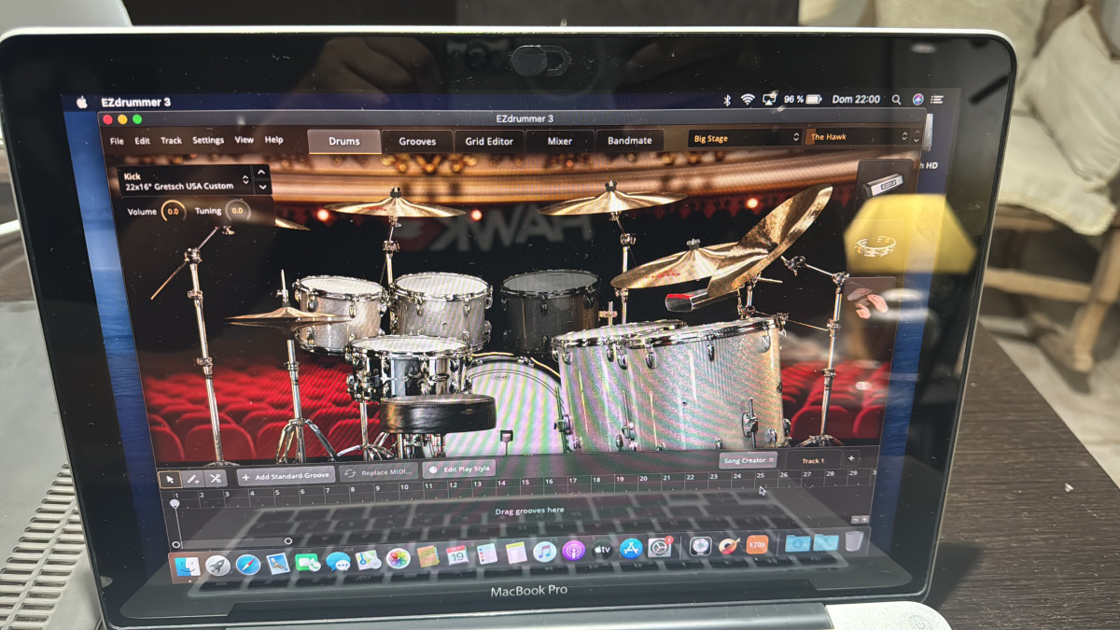The width and height of the screenshot is (1120, 630).
Task: Click the Add Standard Groove button
Action: pos(286,476)
